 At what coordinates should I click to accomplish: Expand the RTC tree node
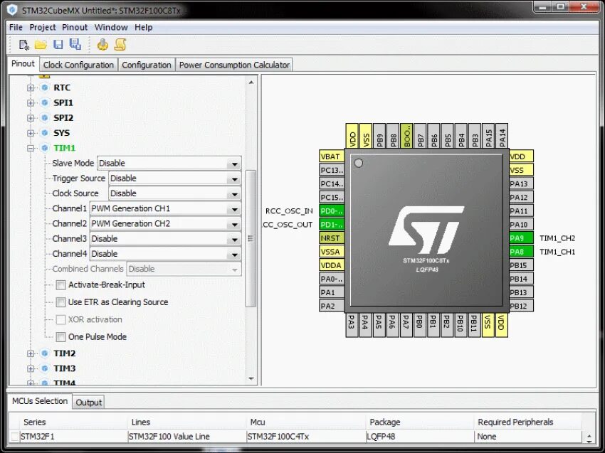[x=31, y=87]
